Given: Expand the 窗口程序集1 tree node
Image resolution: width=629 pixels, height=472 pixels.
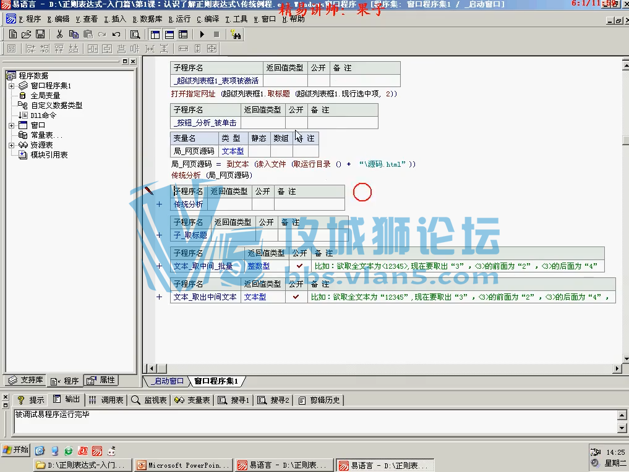Looking at the screenshot, I should tap(12, 86).
